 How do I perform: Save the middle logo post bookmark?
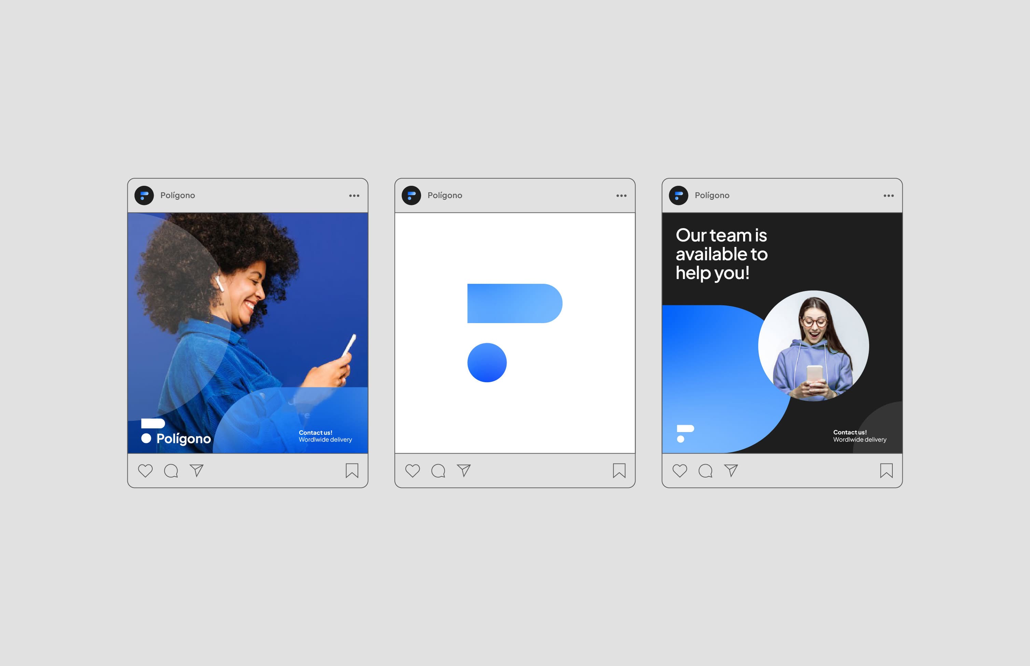click(x=619, y=471)
